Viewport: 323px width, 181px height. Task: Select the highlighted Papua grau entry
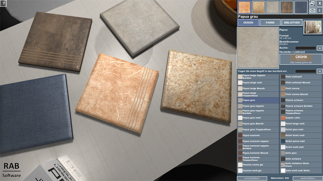coord(258,100)
